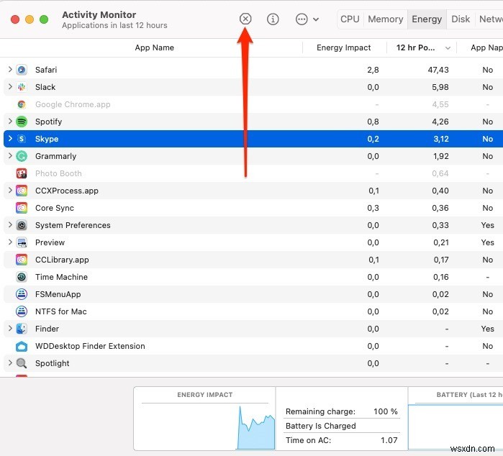Screen dimensions: 503x456
Task: Click the Google Chrome app icon
Action: [22, 104]
